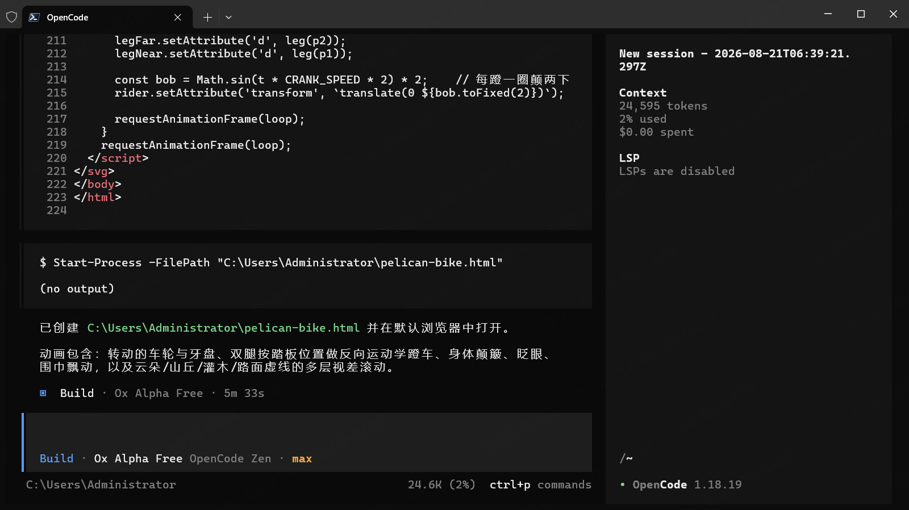The image size is (909, 510).
Task: Select the Ox Alpha Free model name
Action: coord(138,458)
